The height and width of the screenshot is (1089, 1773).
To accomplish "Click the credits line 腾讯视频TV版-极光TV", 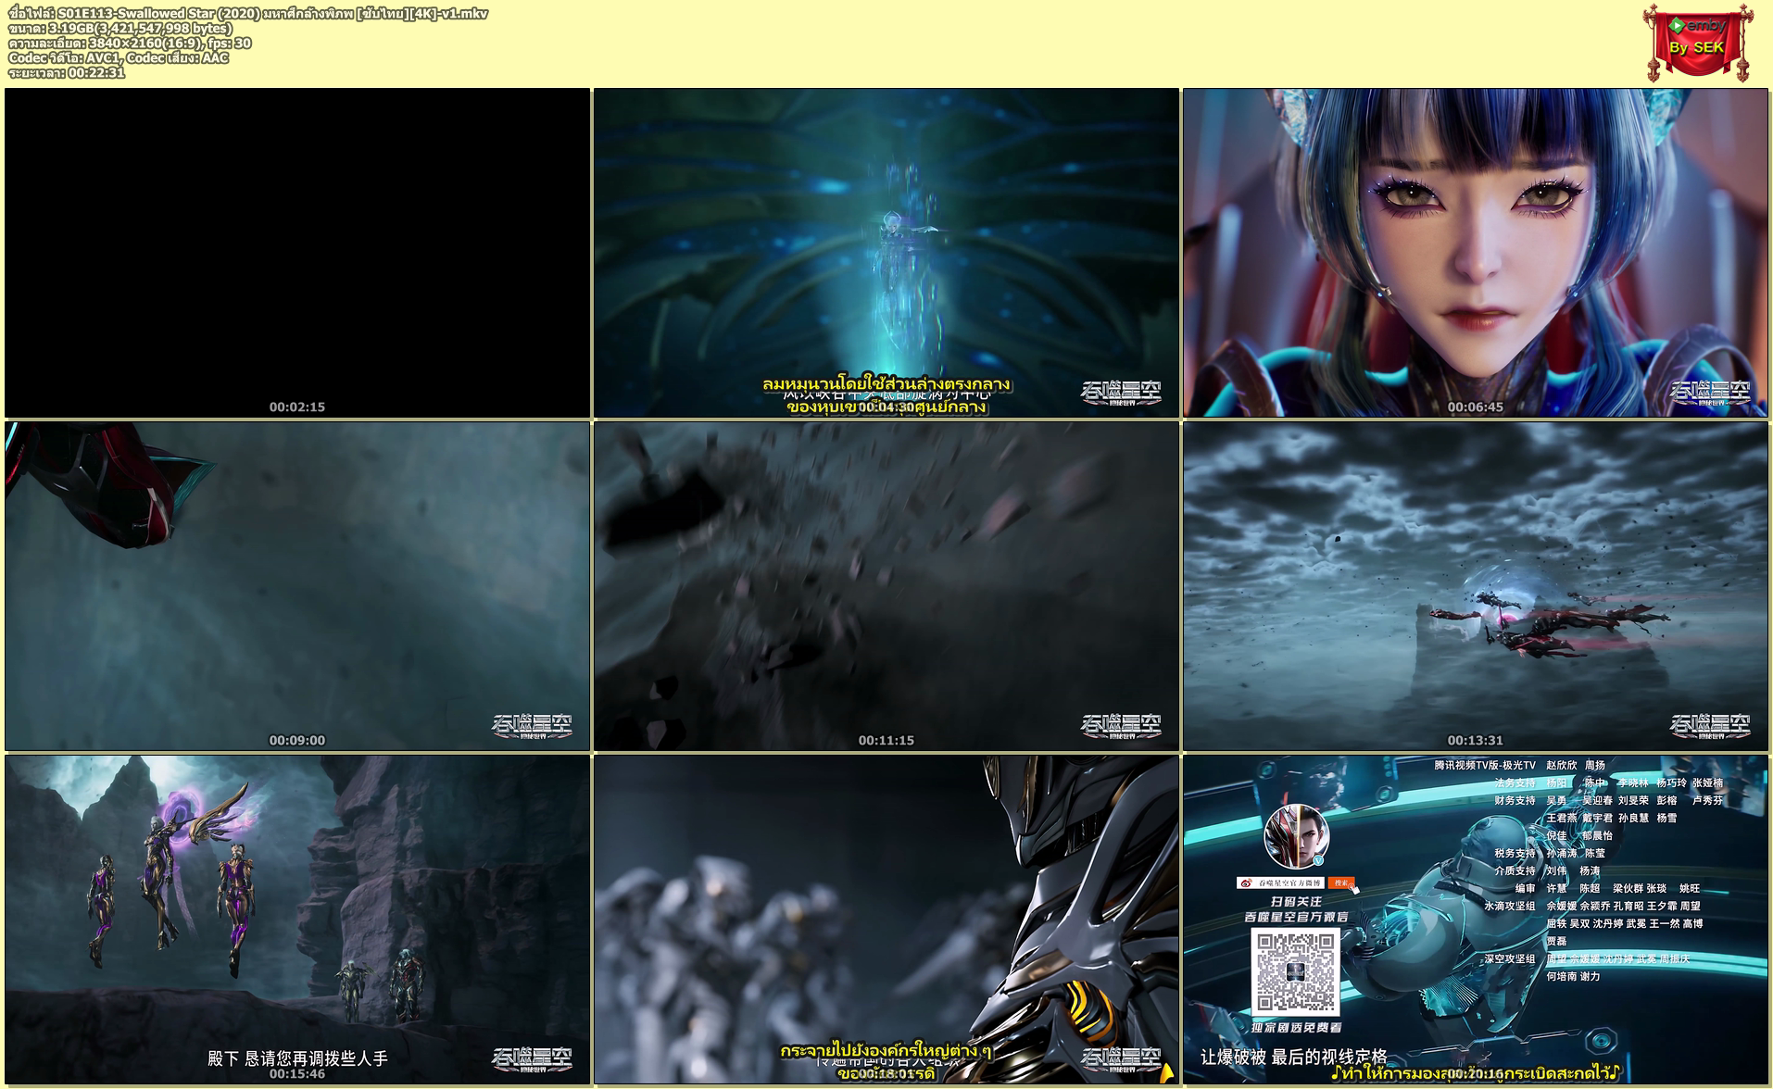I will tap(1485, 765).
